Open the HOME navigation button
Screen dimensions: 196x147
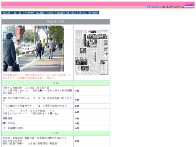[x=7, y=13]
